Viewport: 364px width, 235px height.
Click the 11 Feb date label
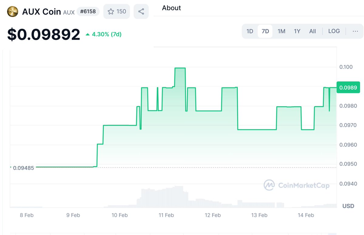click(166, 215)
